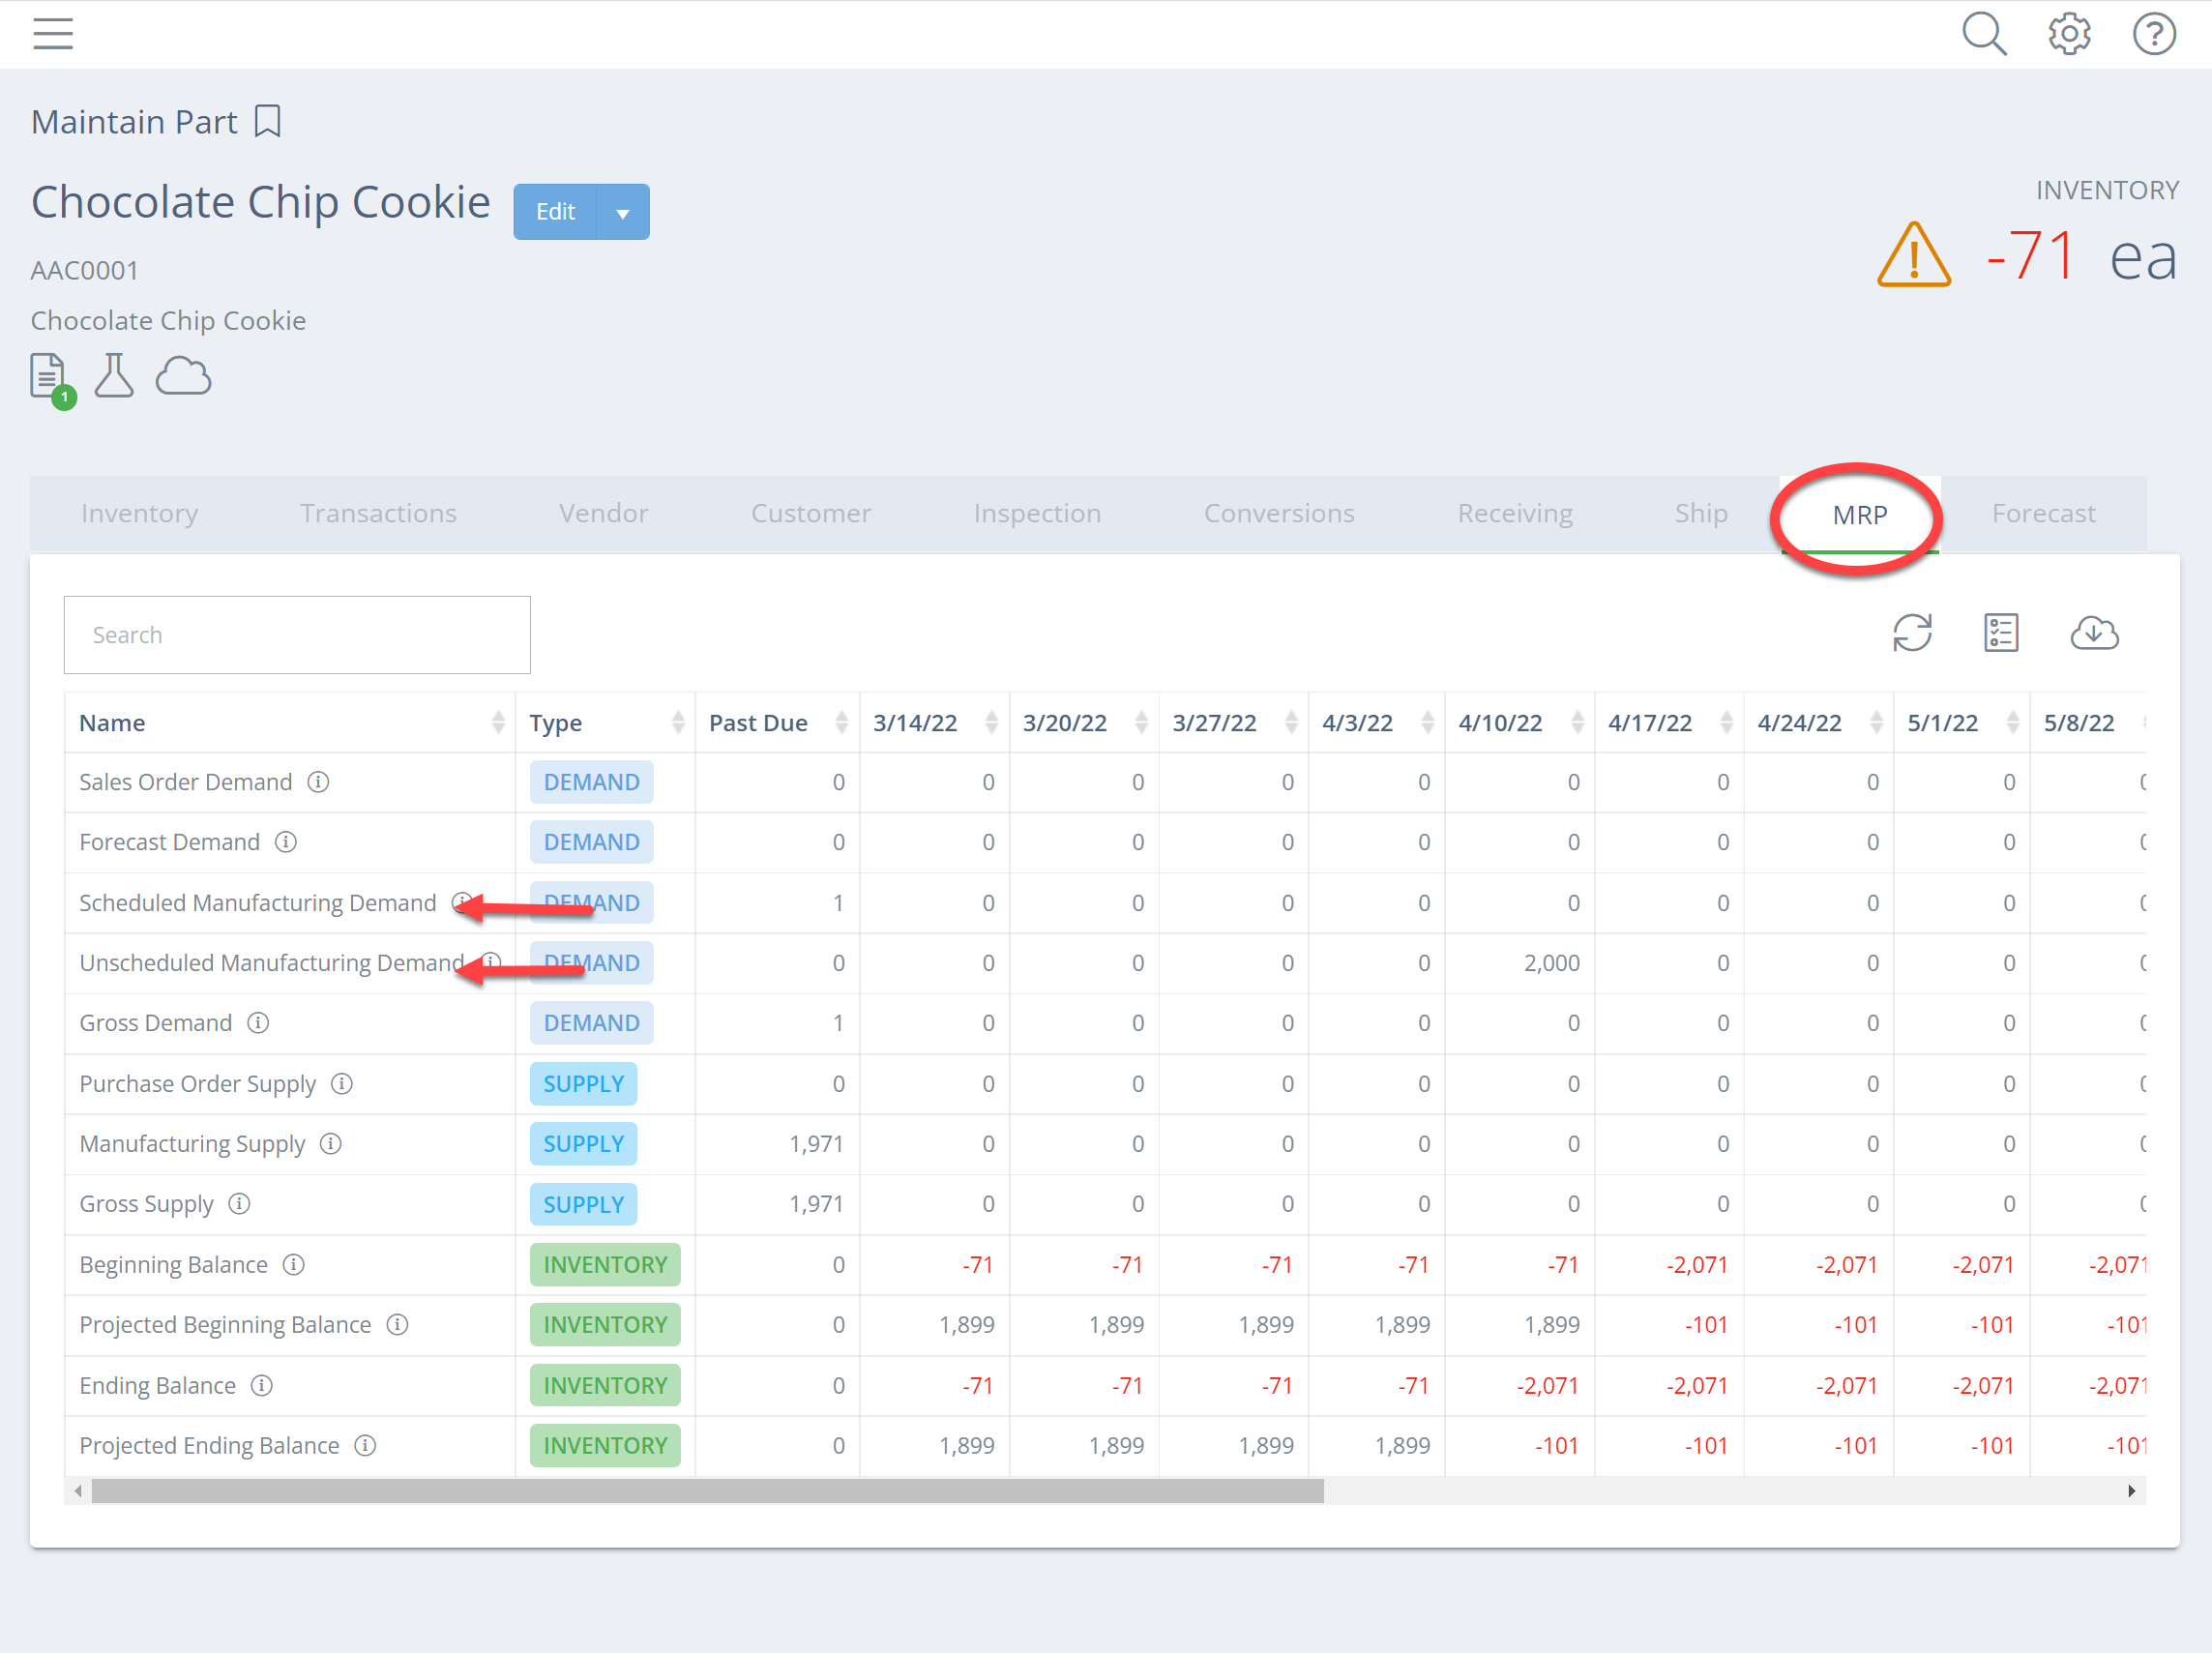The image size is (2212, 1653).
Task: Bookmark the Maintain Part page
Action: click(267, 122)
